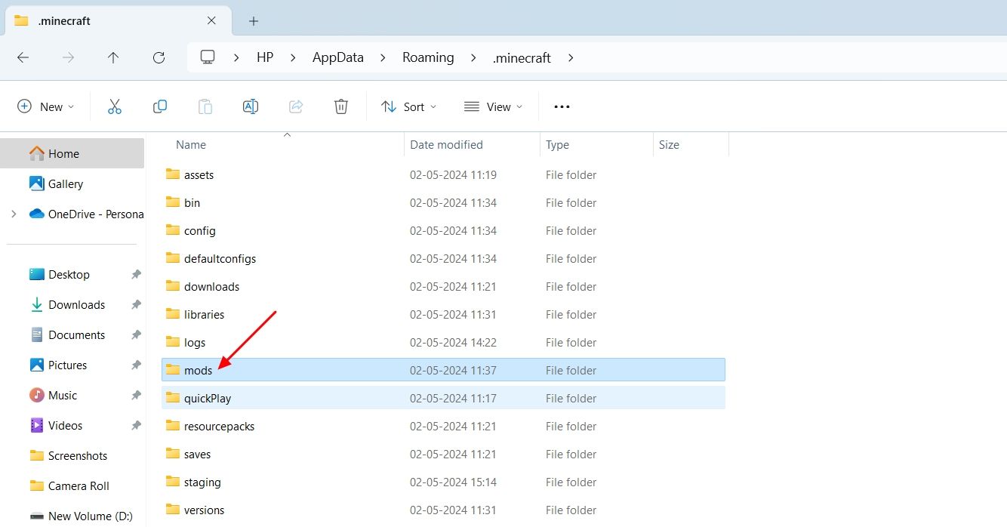Image resolution: width=1007 pixels, height=527 pixels.
Task: Toggle sort direction on the Name column
Action: click(190, 144)
